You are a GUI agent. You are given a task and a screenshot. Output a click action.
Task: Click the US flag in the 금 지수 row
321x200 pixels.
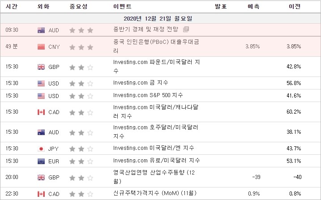tap(41, 83)
